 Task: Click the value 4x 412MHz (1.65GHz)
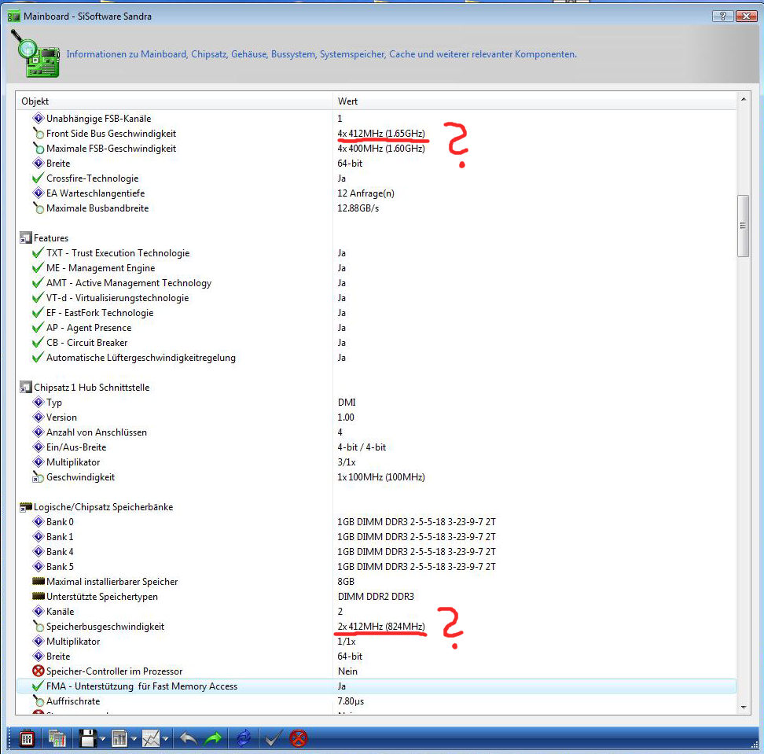click(381, 134)
